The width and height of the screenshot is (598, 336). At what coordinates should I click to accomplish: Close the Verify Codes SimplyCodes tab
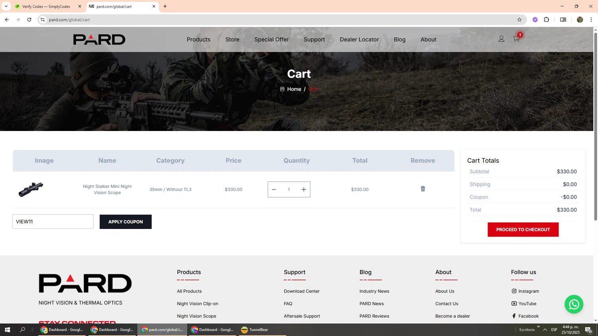(x=80, y=6)
